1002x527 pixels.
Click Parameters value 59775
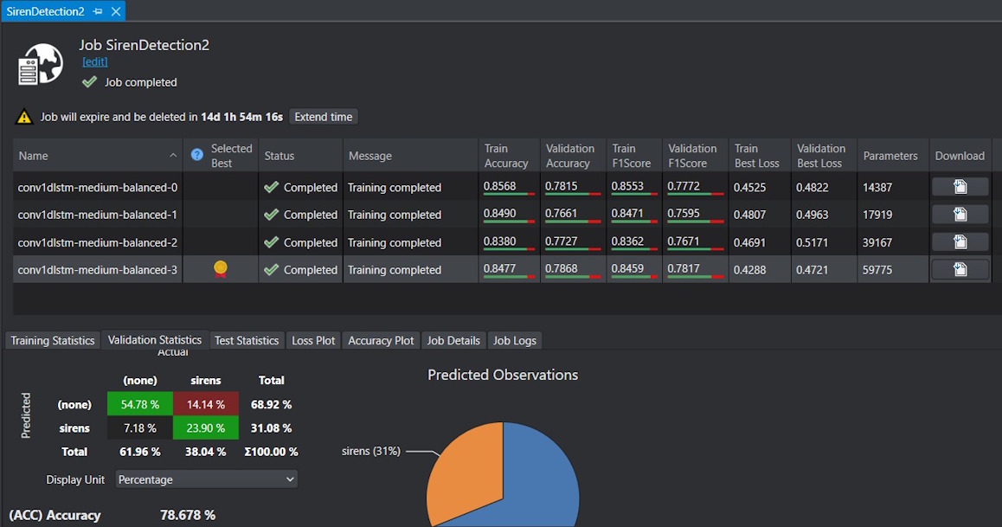click(877, 270)
